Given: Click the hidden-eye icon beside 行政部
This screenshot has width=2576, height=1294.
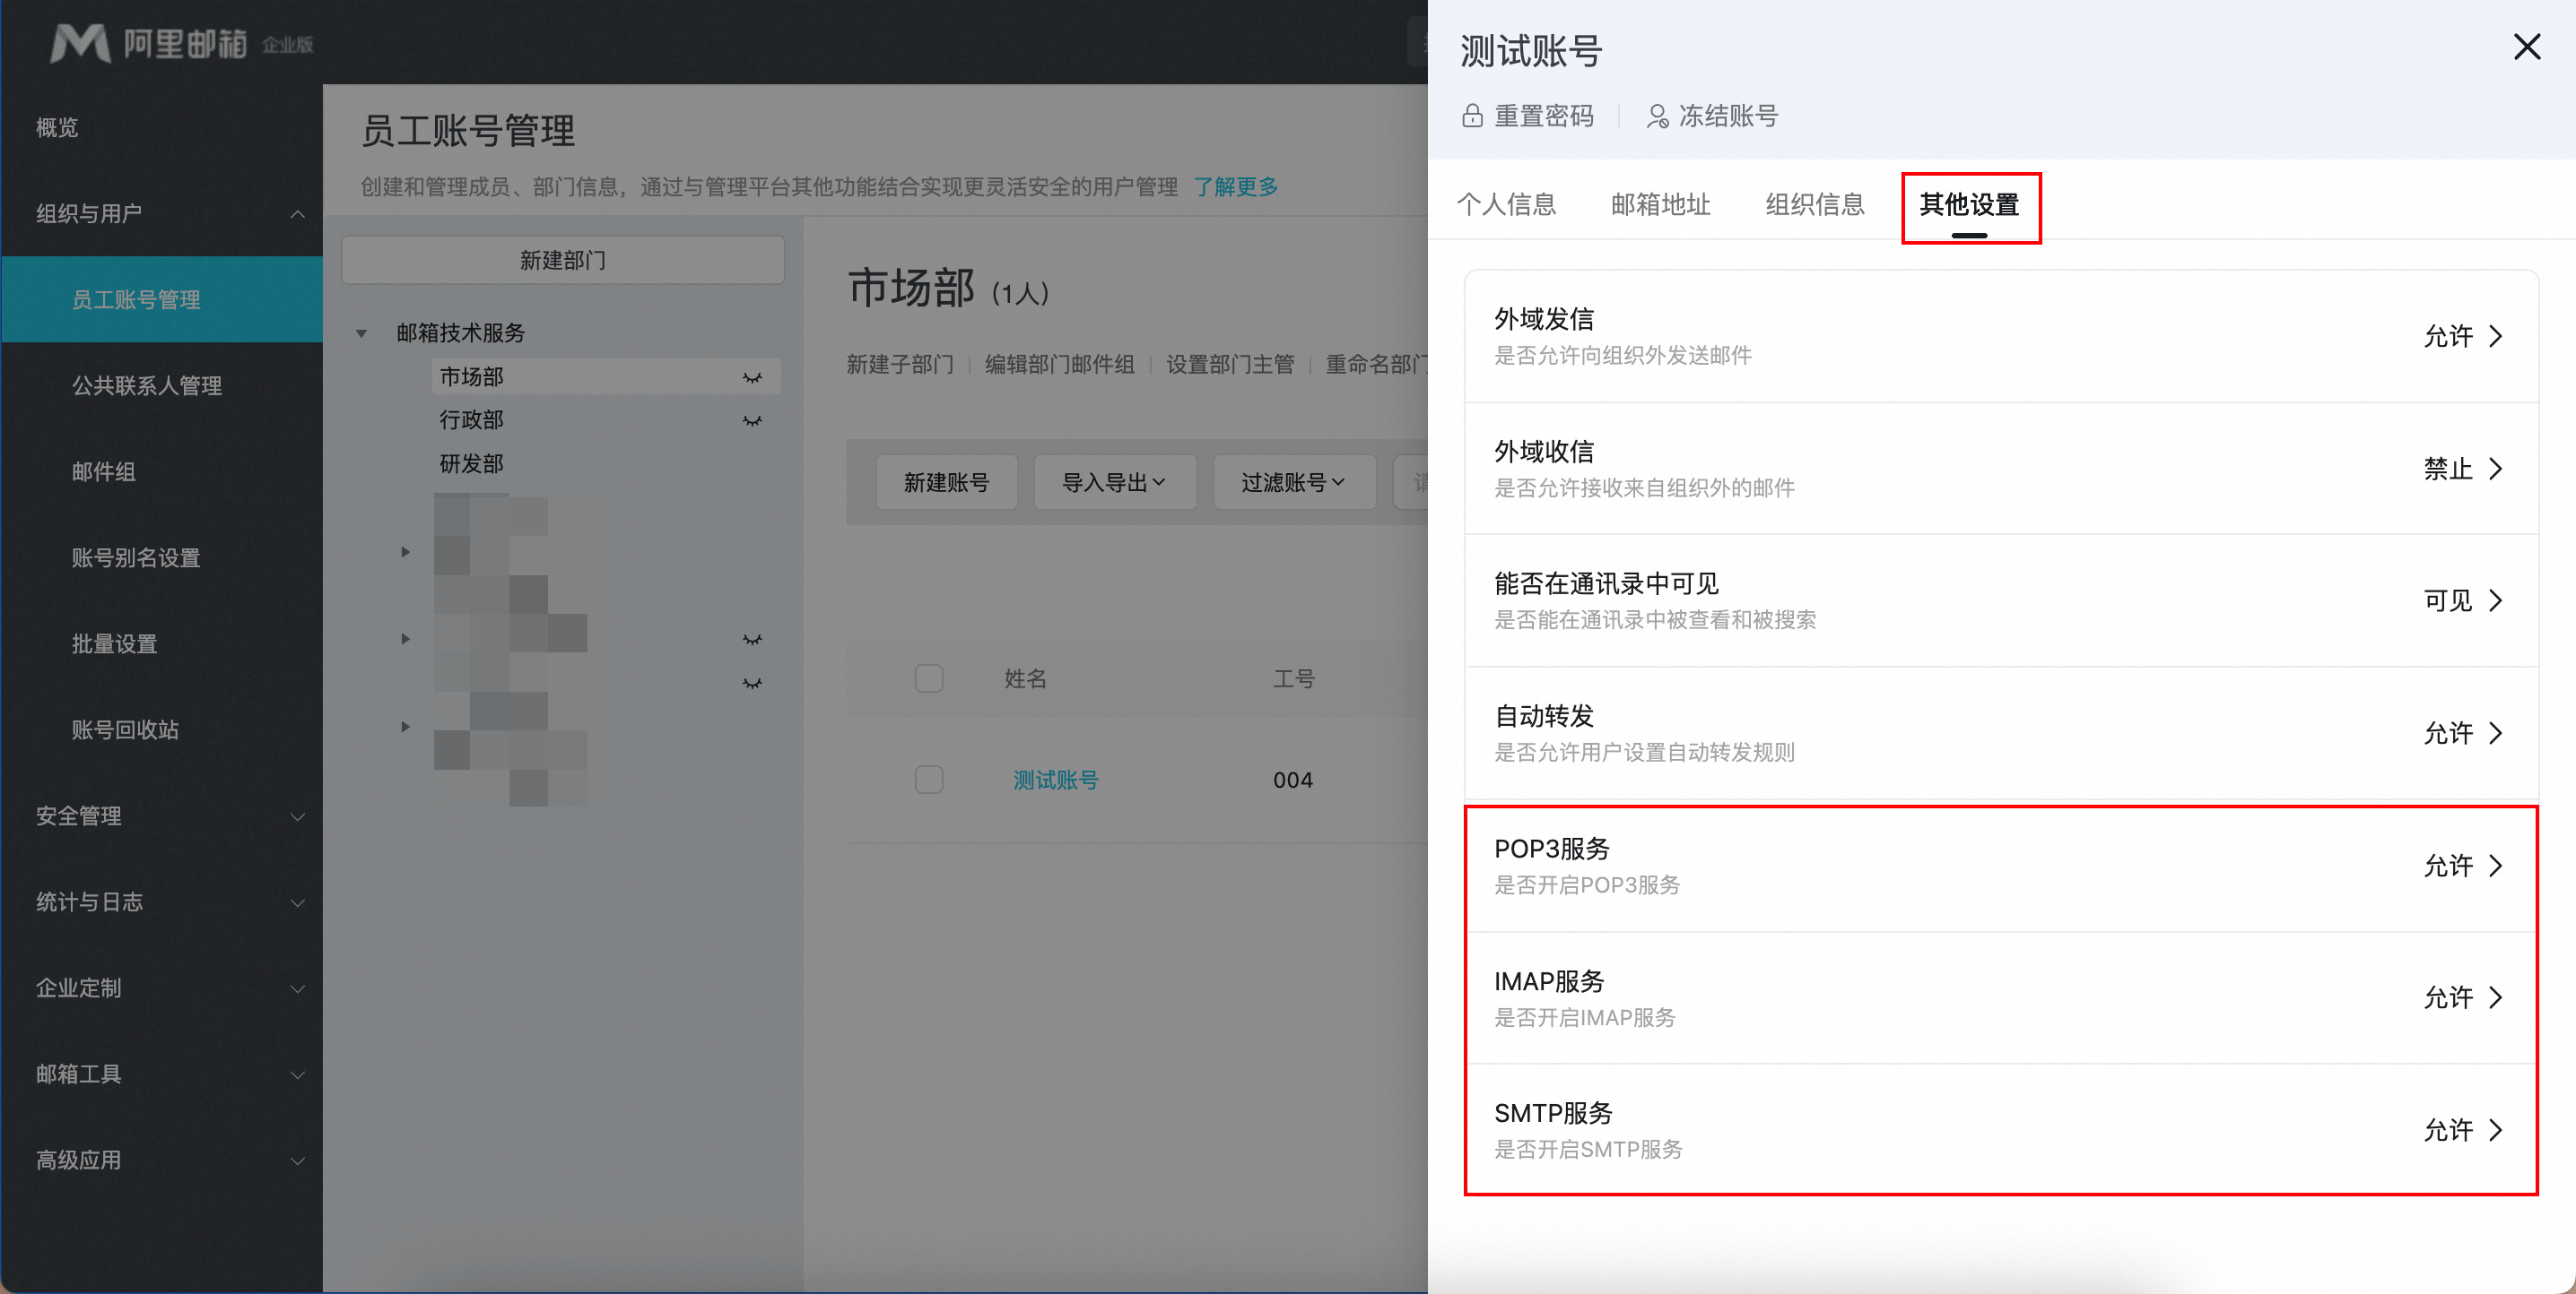Looking at the screenshot, I should pyautogui.click(x=752, y=420).
